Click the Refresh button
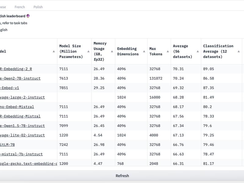This screenshot has height=183, width=244. pos(122,176)
